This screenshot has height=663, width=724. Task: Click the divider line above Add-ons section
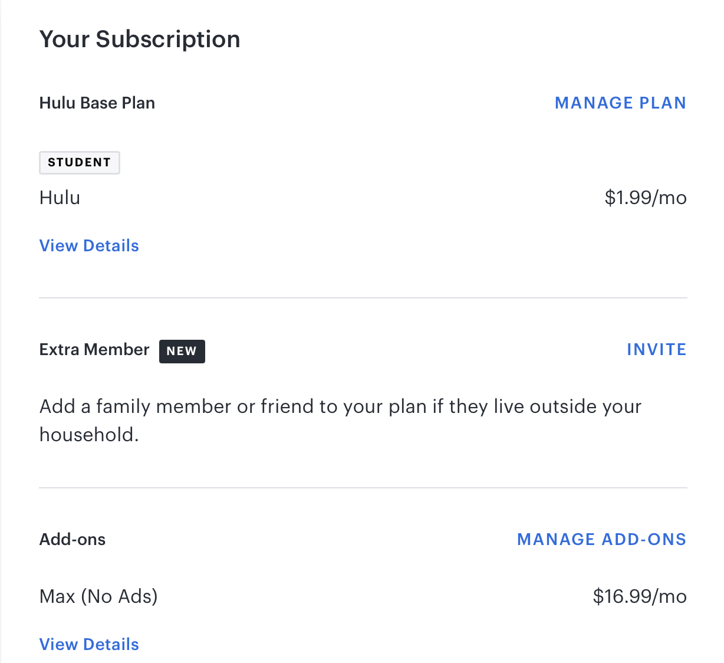pyautogui.click(x=363, y=488)
